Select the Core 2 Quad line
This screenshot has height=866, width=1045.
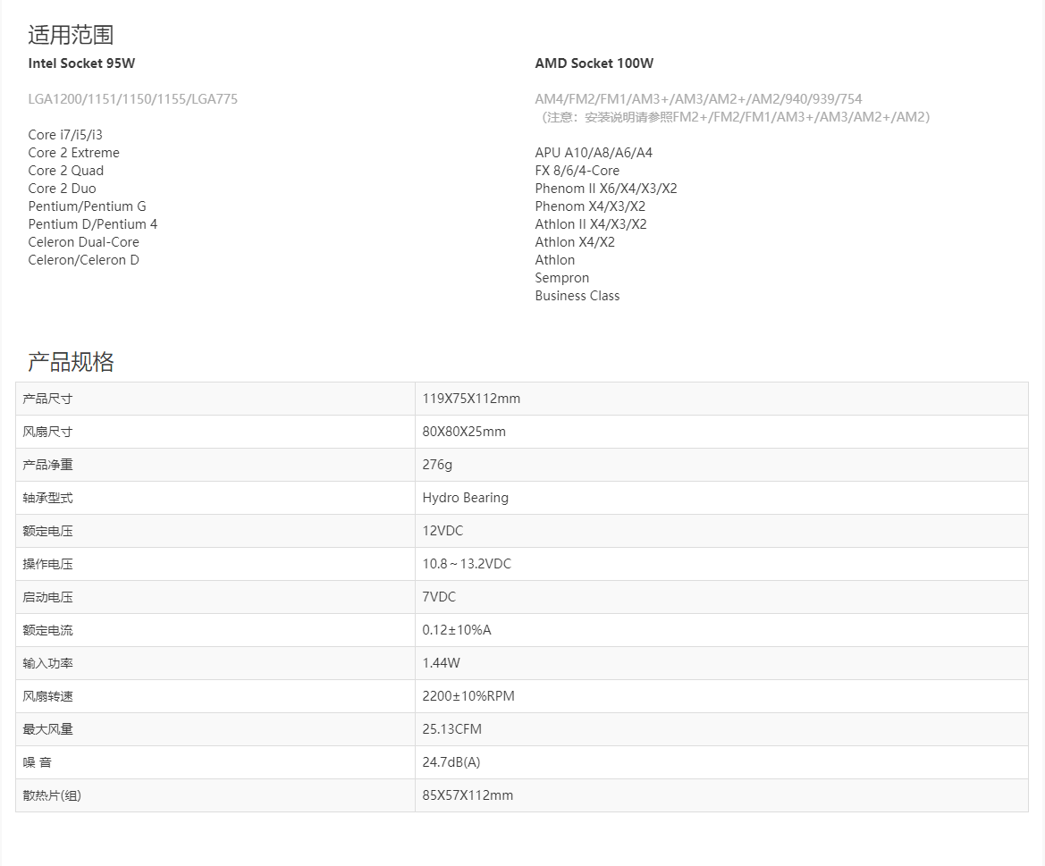[x=66, y=172]
